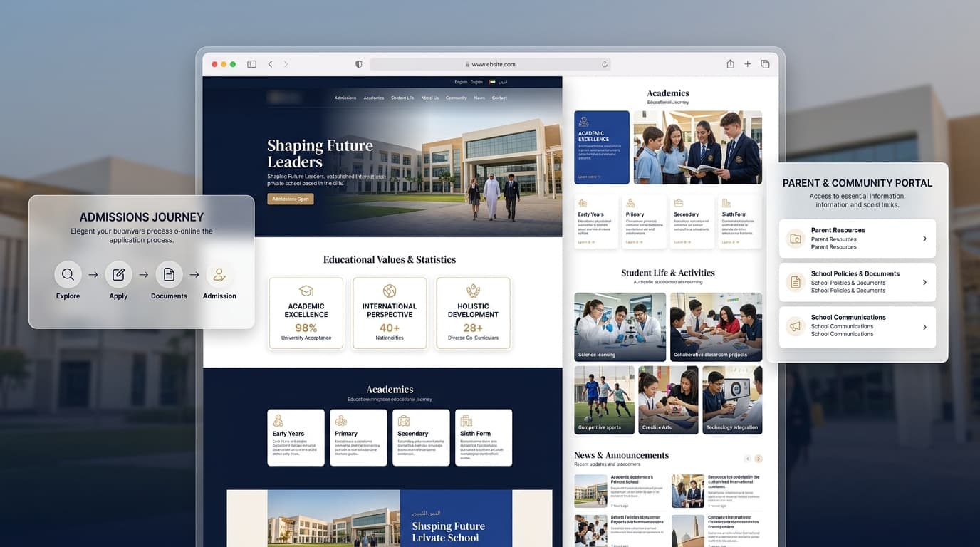Open a new tab with plus icon
980x547 pixels.
pyautogui.click(x=747, y=64)
